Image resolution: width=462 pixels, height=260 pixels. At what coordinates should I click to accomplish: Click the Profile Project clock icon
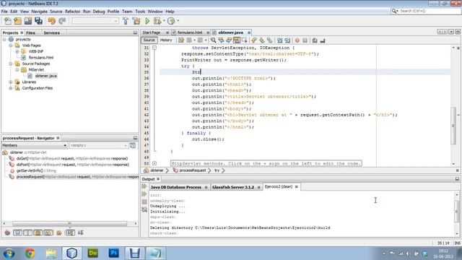[x=171, y=21]
